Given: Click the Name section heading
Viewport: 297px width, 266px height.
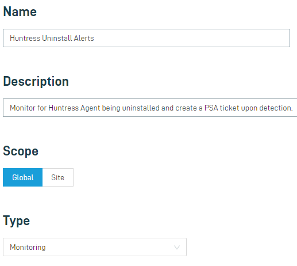Looking at the screenshot, I should coord(20,12).
